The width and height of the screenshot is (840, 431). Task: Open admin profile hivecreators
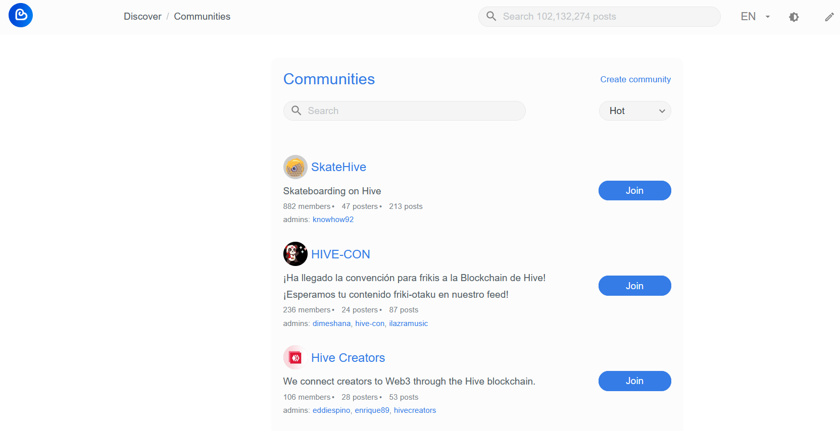coord(415,410)
